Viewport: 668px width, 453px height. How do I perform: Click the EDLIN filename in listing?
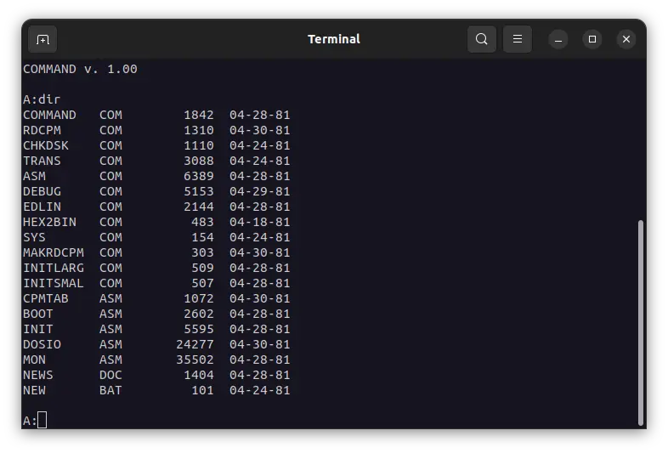click(42, 207)
